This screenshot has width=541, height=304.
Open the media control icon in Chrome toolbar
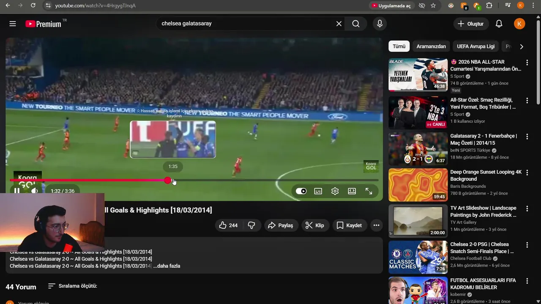[x=508, y=5]
